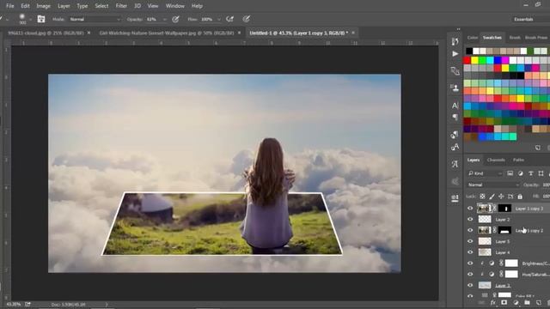The width and height of the screenshot is (550, 309).
Task: Open status bar info arrow
Action: pyautogui.click(x=107, y=305)
